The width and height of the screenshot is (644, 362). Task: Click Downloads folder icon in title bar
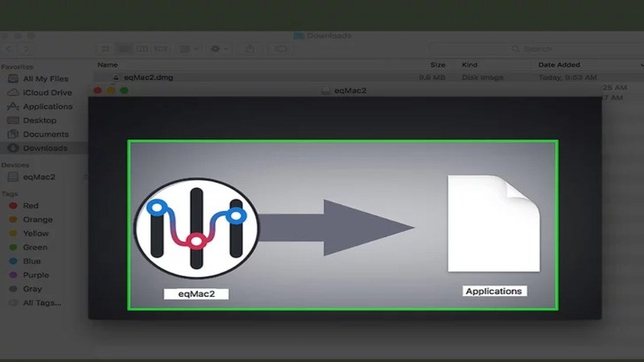(x=299, y=35)
